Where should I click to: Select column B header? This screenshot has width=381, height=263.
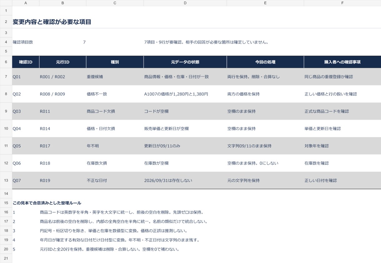(x=63, y=3)
